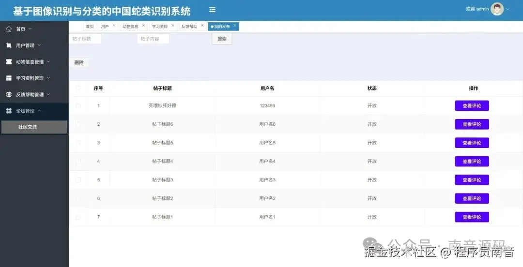Click the 搜索 button

pyautogui.click(x=222, y=39)
